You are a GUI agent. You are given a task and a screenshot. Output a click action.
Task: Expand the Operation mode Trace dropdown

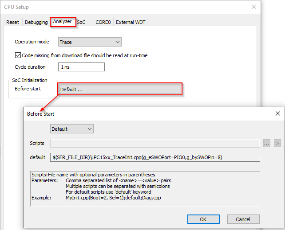coord(90,42)
